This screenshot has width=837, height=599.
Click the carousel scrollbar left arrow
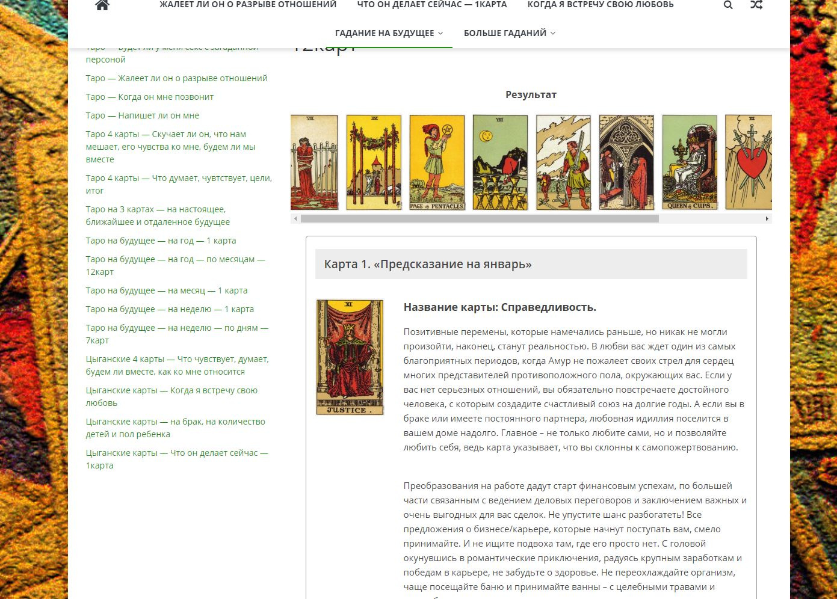[x=295, y=218]
